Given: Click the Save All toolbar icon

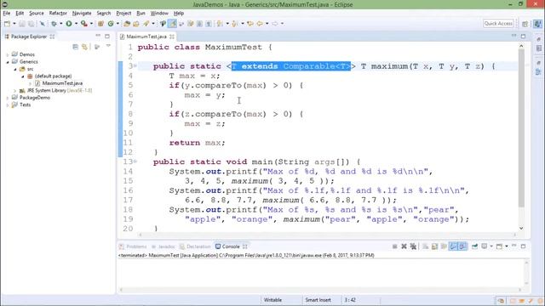Looking at the screenshot, I should click(31, 24).
